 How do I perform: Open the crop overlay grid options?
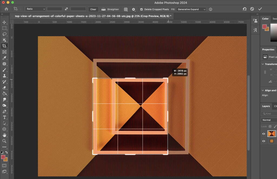[126, 9]
